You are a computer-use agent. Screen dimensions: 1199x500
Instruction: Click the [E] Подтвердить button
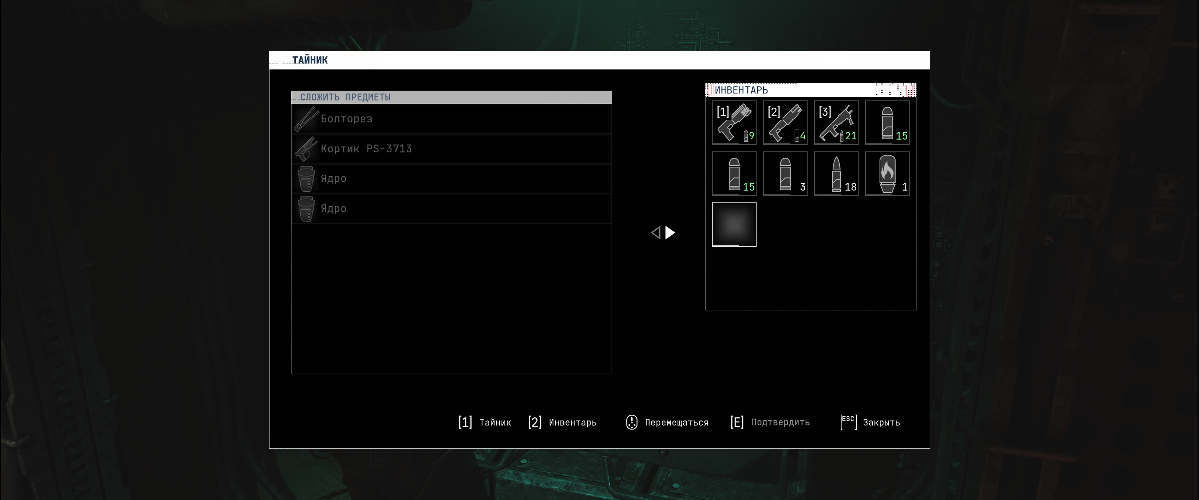click(770, 422)
